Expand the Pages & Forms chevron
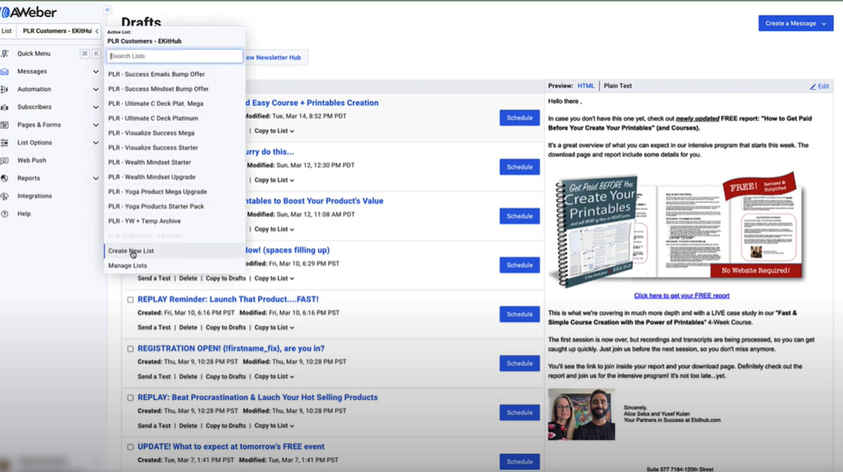Viewport: 843px width, 472px height. point(96,125)
